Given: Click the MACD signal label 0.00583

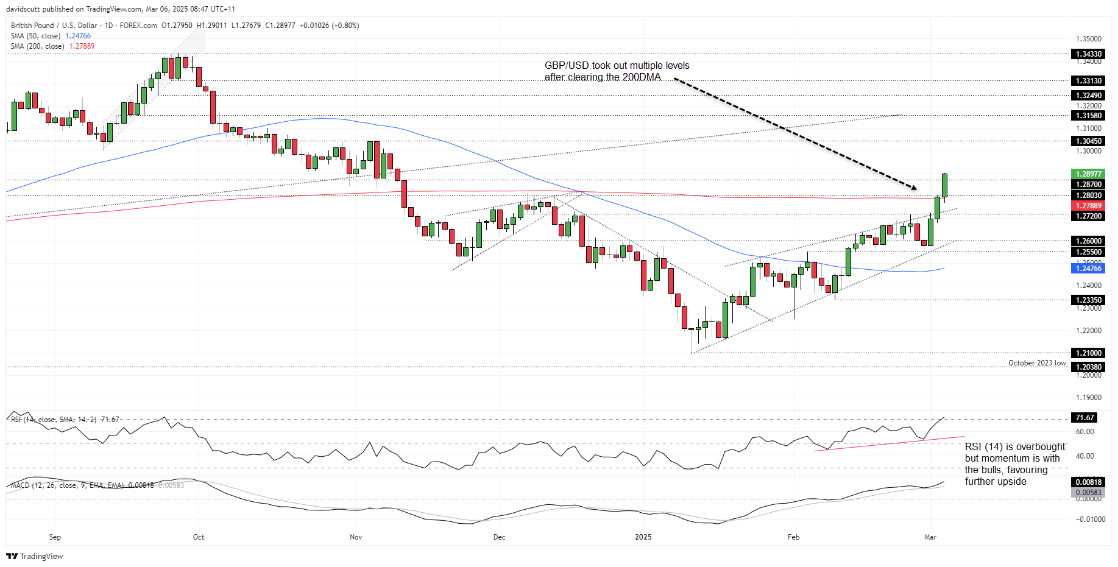Looking at the screenshot, I should pyautogui.click(x=1089, y=493).
